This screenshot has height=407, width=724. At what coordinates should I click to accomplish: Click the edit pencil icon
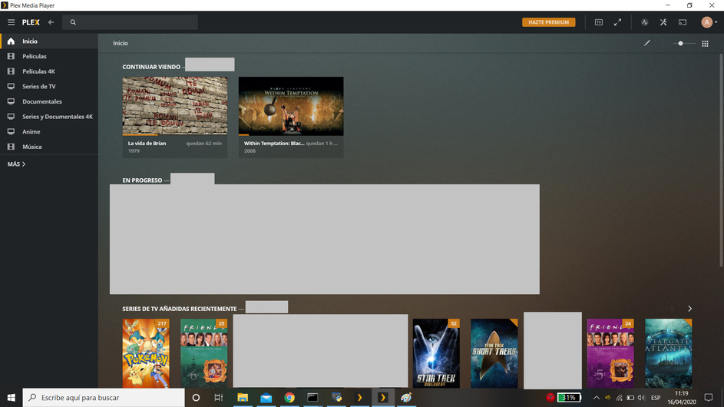tap(647, 43)
